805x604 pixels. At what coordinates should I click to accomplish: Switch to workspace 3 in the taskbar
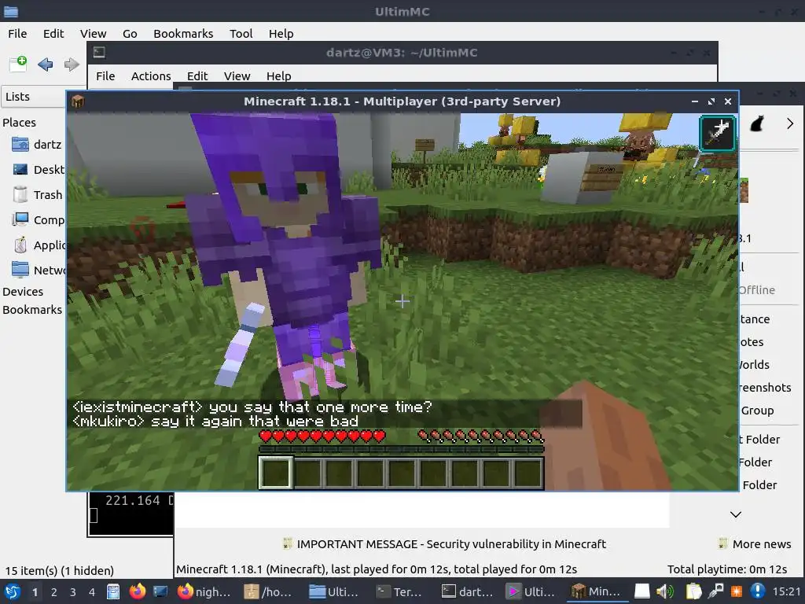point(73,592)
